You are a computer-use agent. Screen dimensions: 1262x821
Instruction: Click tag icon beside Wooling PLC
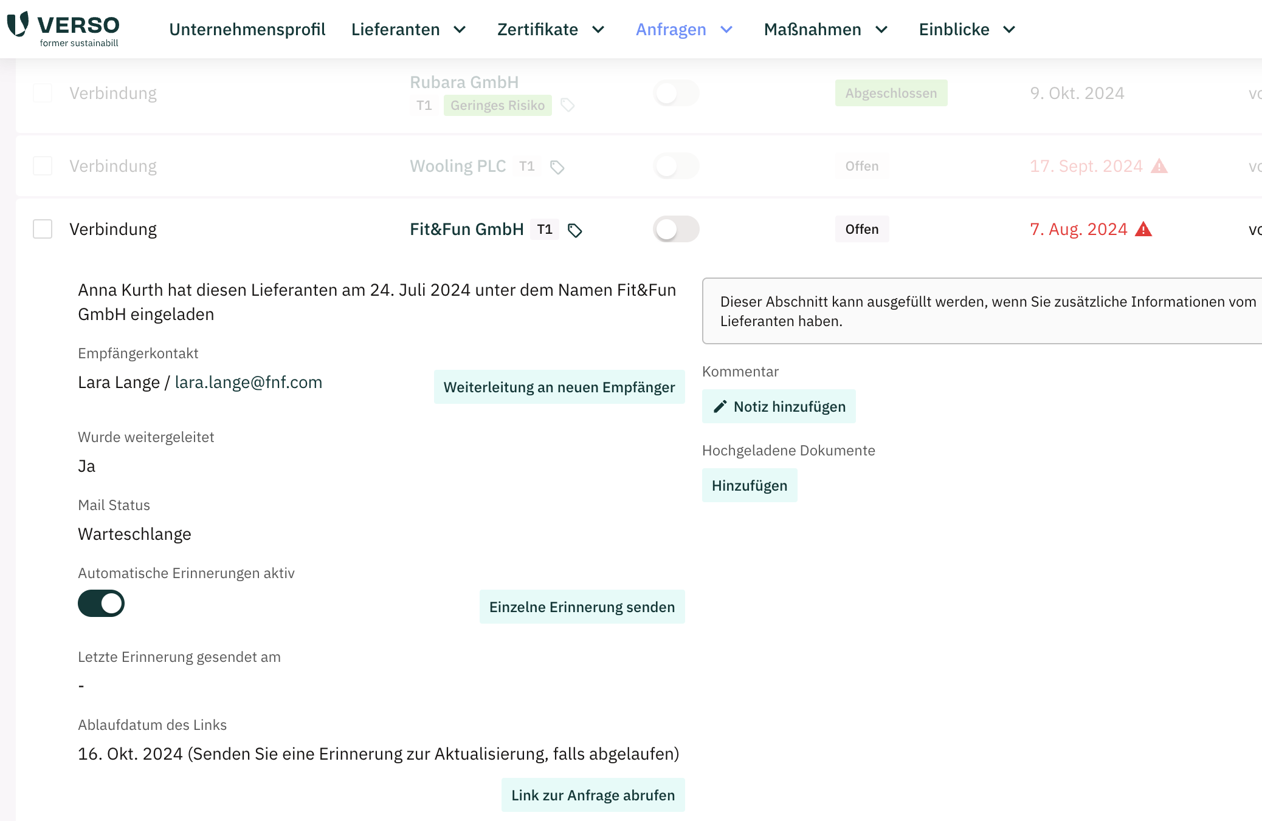(x=557, y=167)
